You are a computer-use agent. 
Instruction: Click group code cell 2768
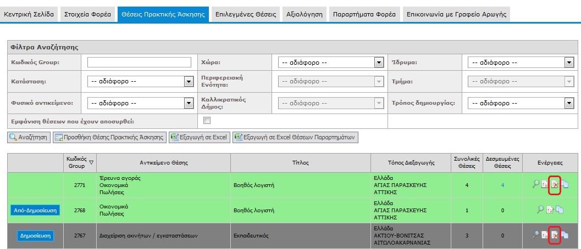(x=80, y=210)
